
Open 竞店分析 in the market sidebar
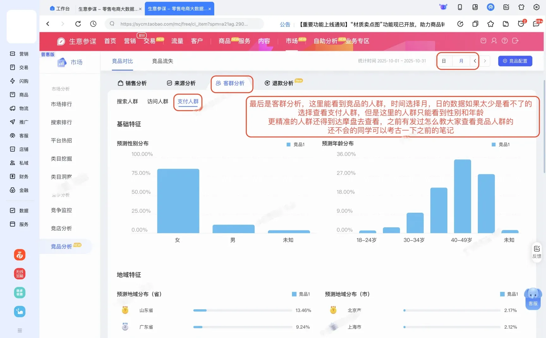coord(61,228)
